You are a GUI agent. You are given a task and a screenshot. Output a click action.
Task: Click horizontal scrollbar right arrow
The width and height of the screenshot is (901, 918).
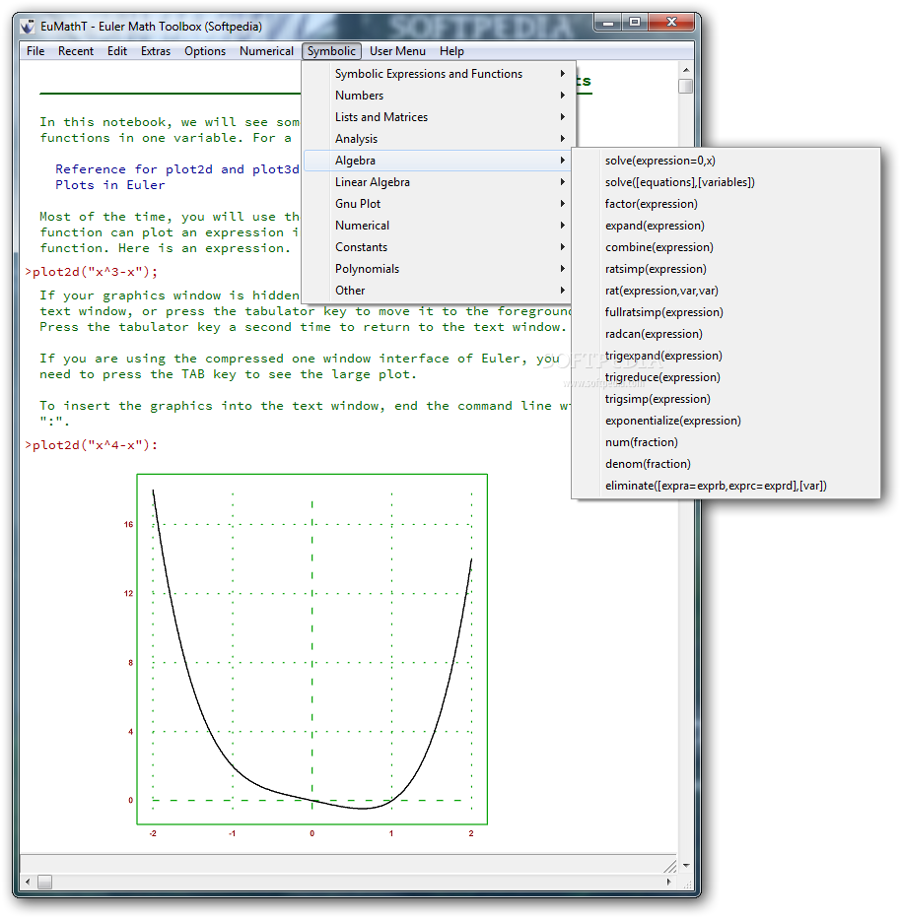pos(668,882)
